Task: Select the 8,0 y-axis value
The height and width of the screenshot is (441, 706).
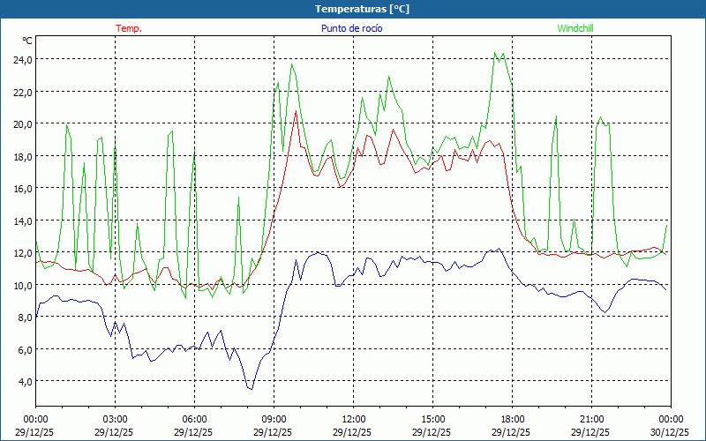Action: [22, 317]
